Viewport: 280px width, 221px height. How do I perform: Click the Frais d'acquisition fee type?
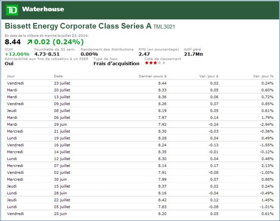tap(116, 64)
